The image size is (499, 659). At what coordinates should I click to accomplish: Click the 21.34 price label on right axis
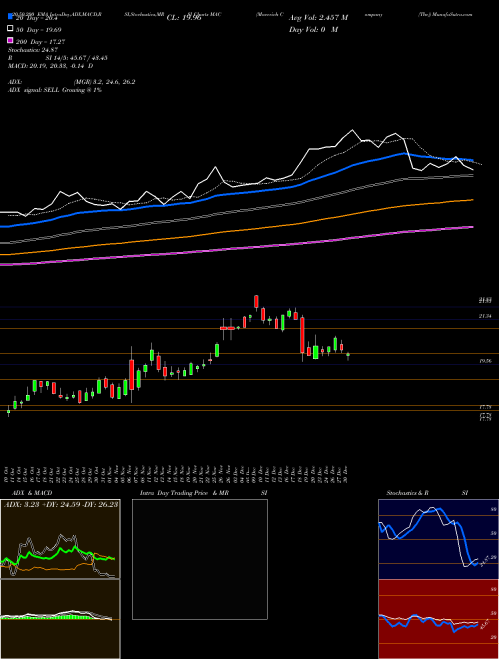485,316
